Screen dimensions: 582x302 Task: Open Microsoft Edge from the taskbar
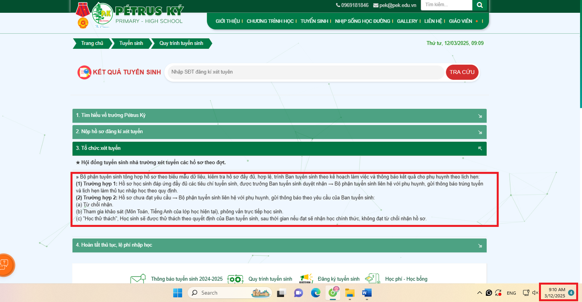pyautogui.click(x=315, y=293)
